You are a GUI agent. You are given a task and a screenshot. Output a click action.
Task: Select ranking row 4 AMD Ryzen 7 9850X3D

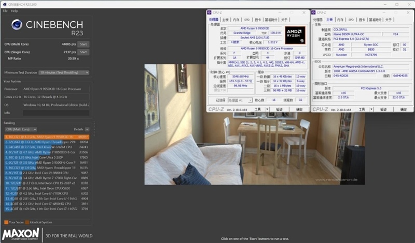click(47, 152)
